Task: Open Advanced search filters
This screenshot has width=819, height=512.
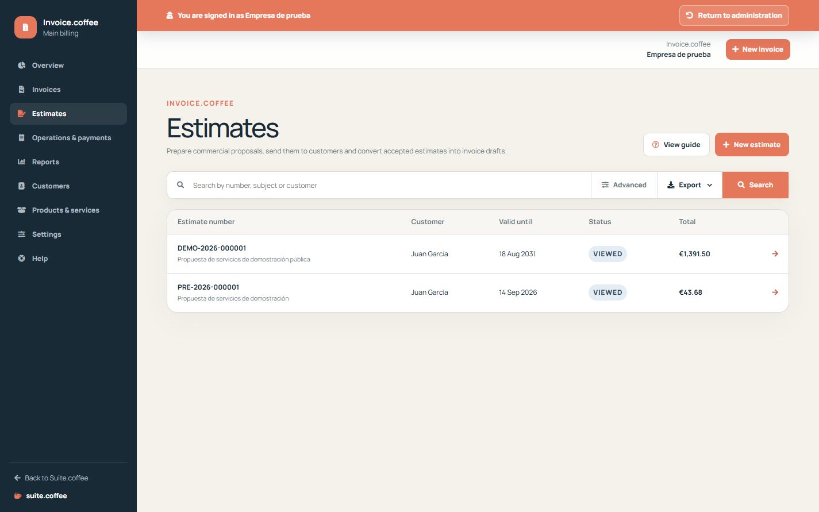Action: (x=624, y=185)
